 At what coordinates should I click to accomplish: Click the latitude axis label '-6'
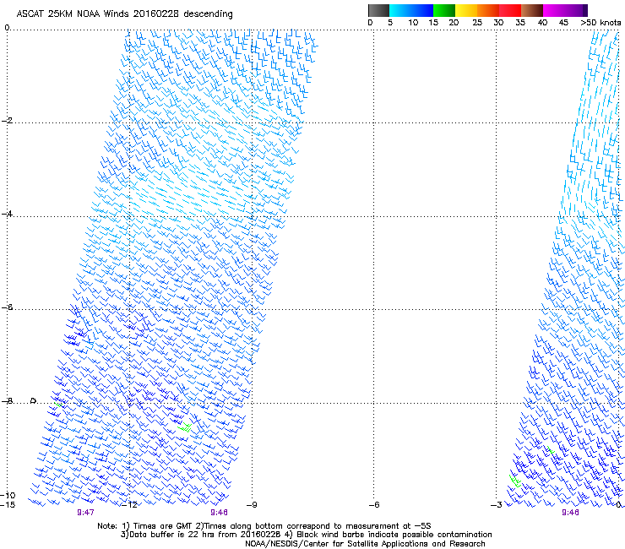(x=7, y=307)
